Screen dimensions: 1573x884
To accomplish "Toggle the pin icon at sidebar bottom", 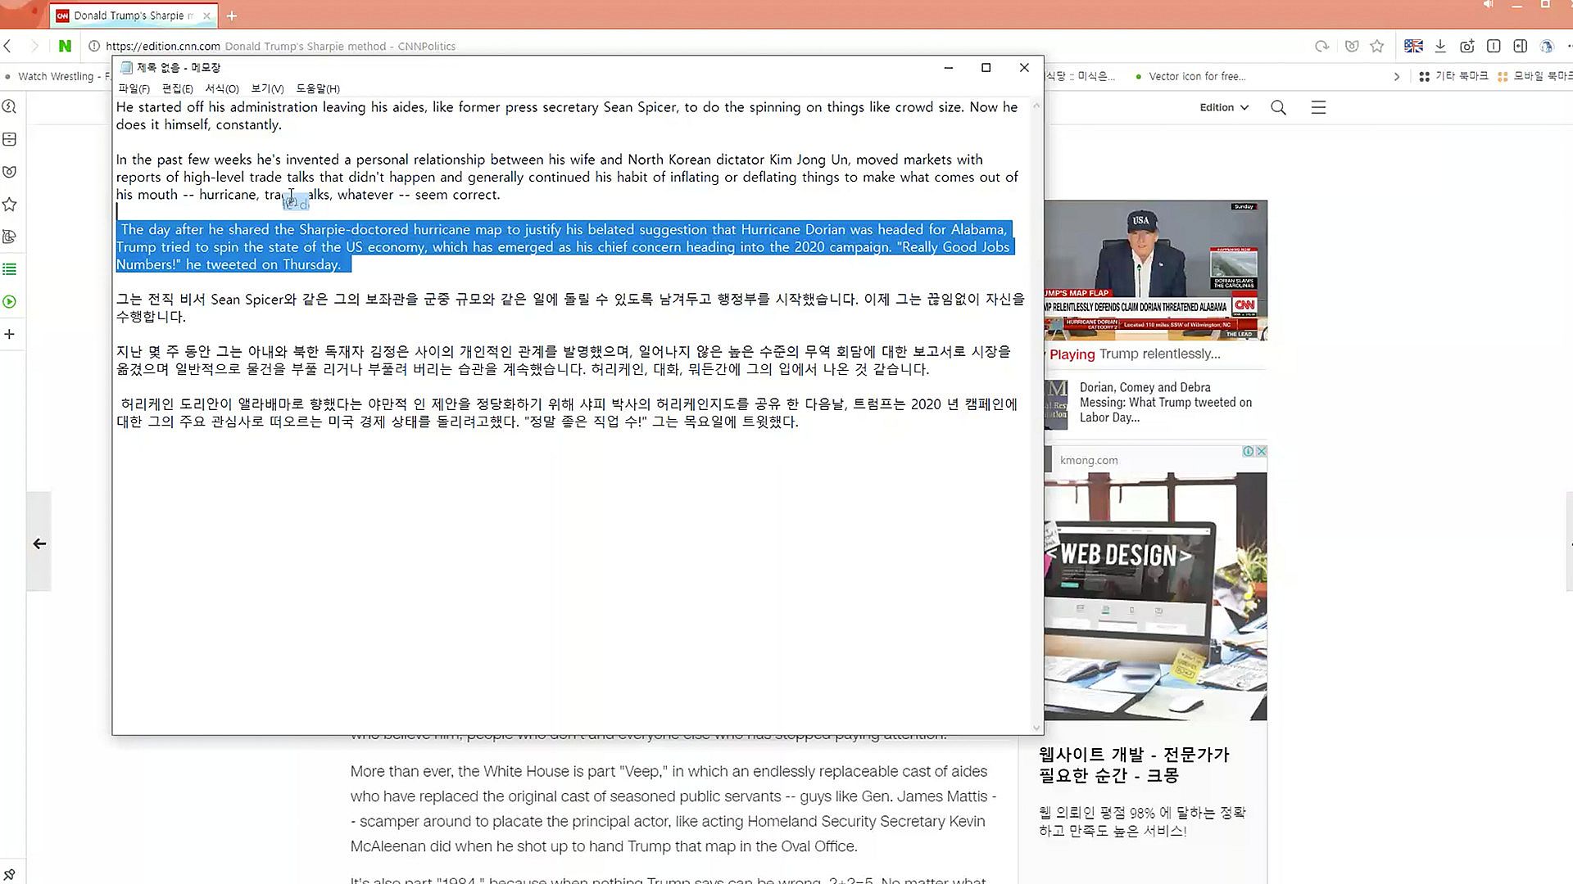I will pyautogui.click(x=10, y=875).
